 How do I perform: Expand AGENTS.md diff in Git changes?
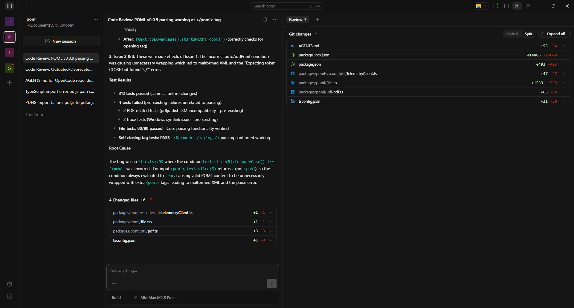564,46
